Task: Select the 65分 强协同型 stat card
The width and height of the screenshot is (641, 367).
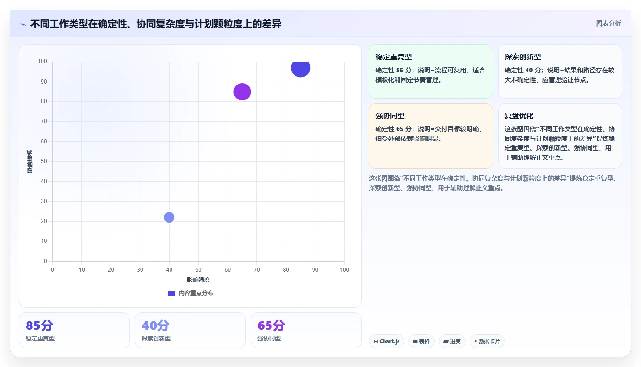Action: (306, 330)
